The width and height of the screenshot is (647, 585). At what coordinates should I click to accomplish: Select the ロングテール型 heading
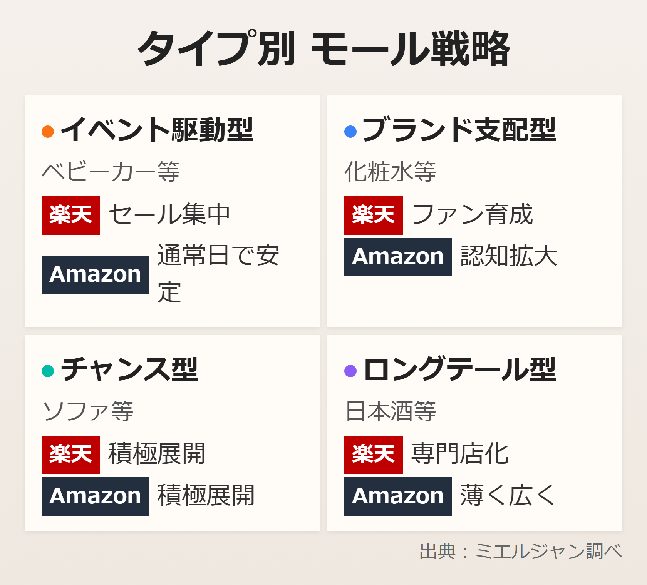(460, 369)
